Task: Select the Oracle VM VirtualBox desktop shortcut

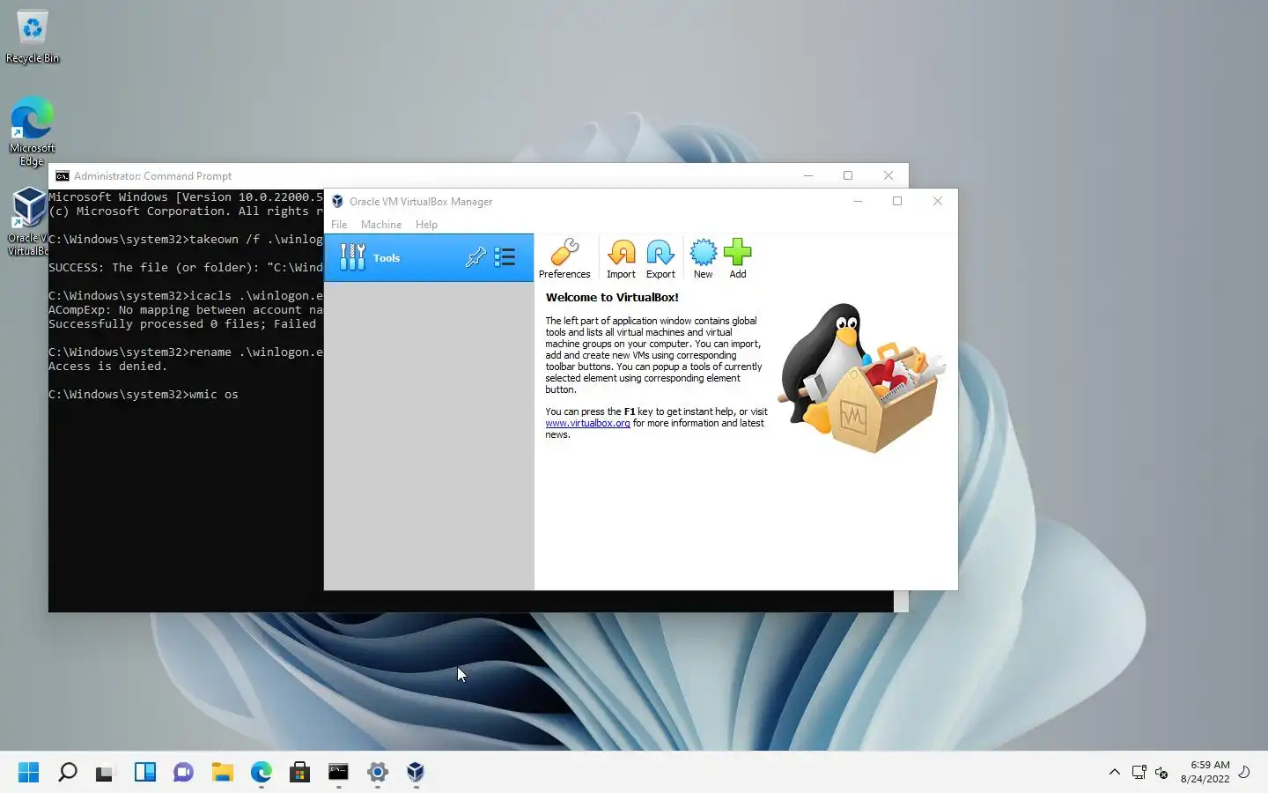Action: pos(28,221)
